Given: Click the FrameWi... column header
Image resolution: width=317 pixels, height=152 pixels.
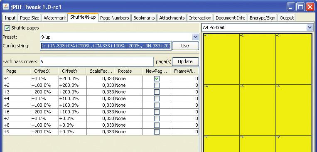Looking at the screenshot, I should tap(185, 71).
